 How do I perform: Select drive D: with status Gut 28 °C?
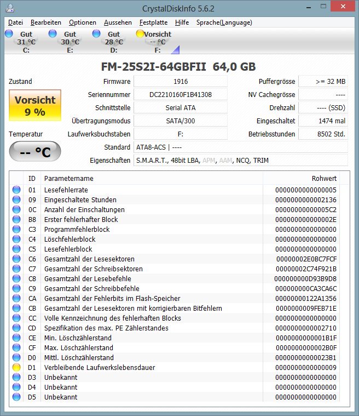(x=114, y=42)
